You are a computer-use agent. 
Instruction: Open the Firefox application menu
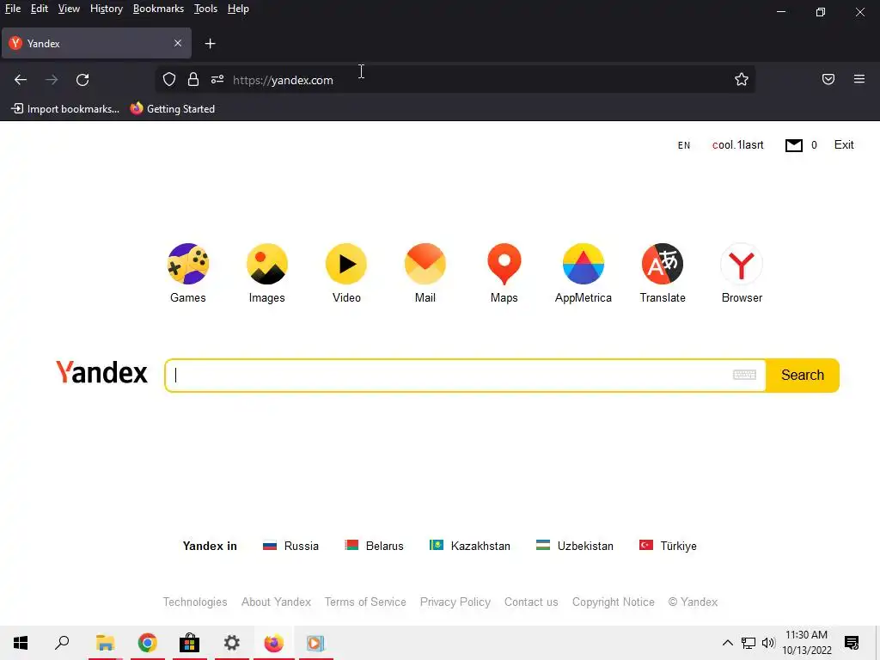point(859,80)
